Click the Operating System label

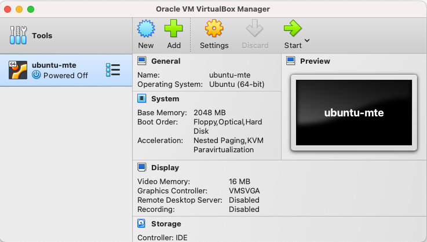pos(170,85)
